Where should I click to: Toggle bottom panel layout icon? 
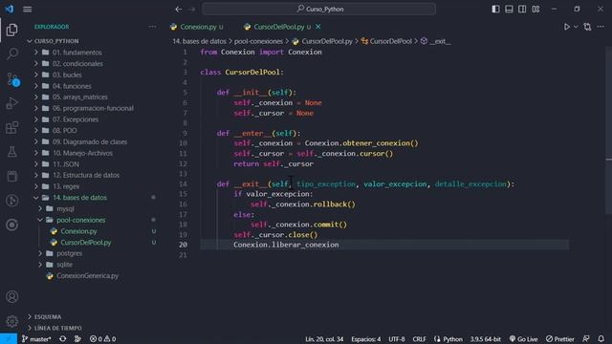pyautogui.click(x=509, y=9)
